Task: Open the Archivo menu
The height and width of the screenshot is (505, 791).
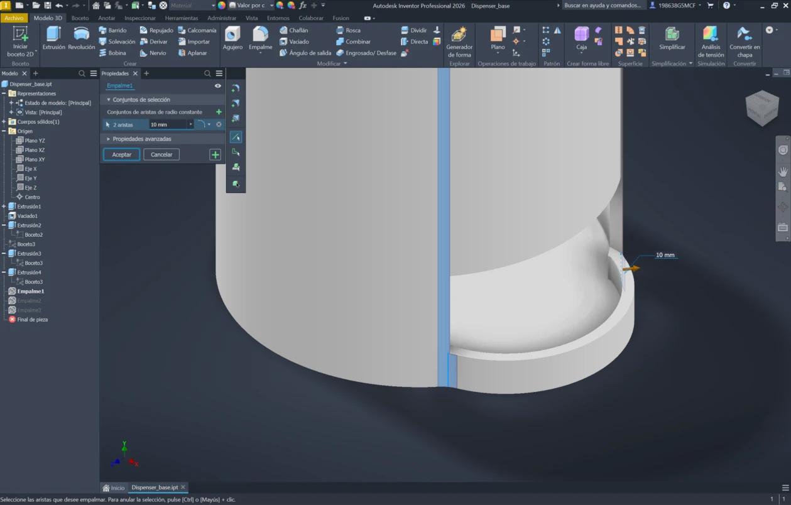Action: point(14,18)
